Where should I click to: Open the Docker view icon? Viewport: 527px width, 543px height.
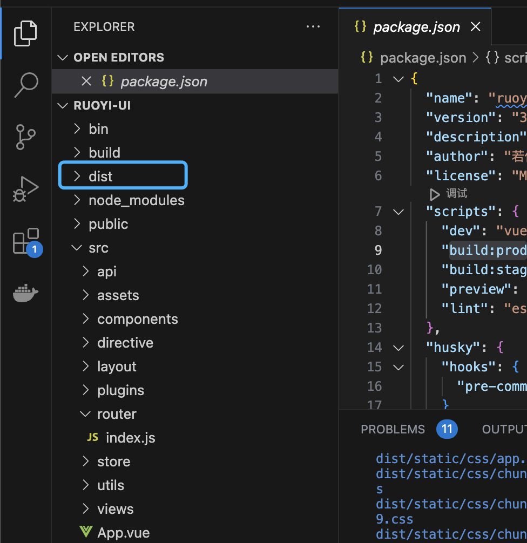[x=25, y=293]
